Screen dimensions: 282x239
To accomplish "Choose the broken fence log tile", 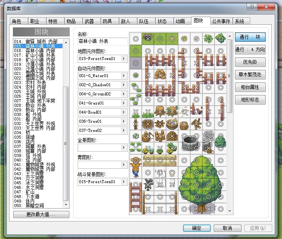I will [196, 112].
